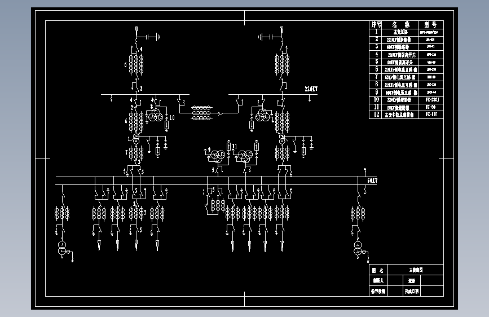
Task: Click the 主变压器 name cell in row 1
Action: point(400,32)
